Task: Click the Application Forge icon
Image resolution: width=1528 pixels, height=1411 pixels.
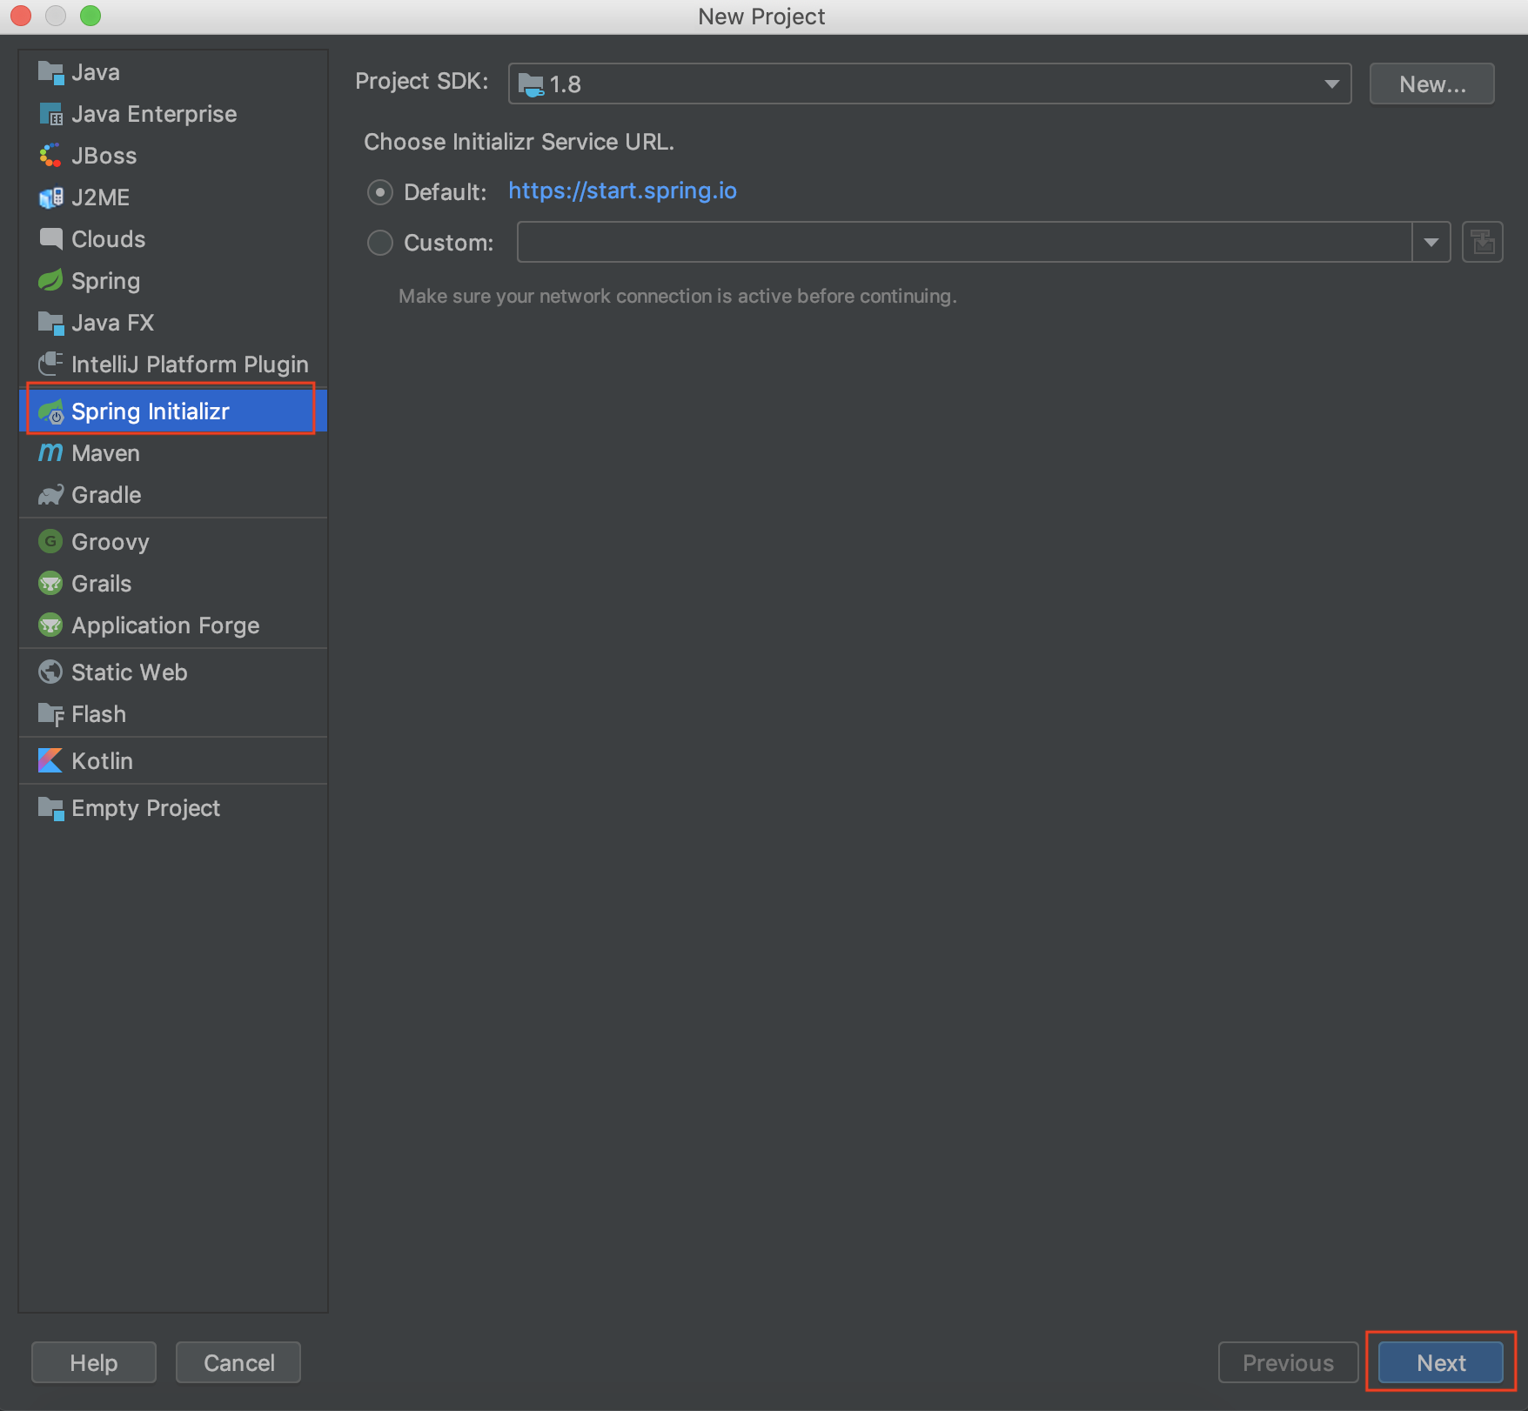Action: 50,625
